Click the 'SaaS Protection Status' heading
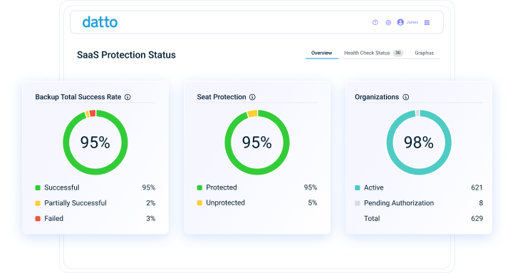515x273 pixels. pos(126,55)
